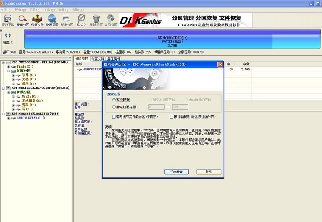This screenshot has width=322, height=222.
Task: Click the 快速分区 (quick partition) toolbar icon
Action: point(52,20)
